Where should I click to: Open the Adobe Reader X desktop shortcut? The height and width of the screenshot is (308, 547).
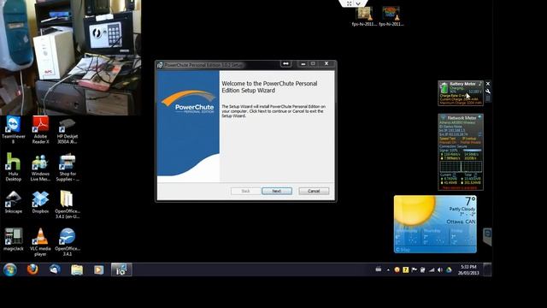coord(40,130)
